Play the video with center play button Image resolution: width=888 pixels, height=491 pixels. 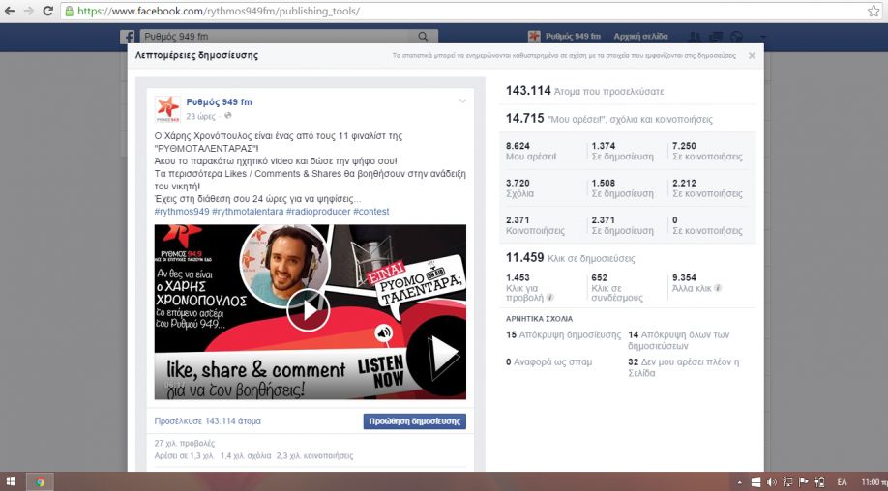[308, 310]
